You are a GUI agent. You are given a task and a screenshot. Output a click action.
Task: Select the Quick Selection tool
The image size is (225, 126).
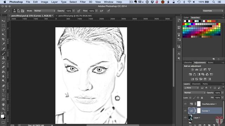3,35
